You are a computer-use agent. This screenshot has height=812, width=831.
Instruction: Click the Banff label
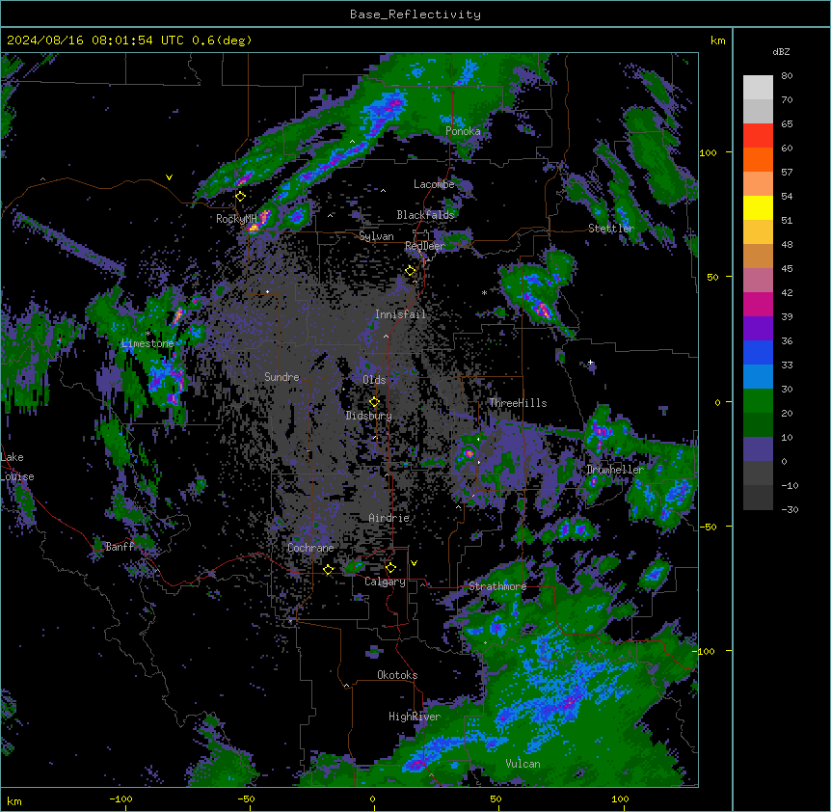120,547
